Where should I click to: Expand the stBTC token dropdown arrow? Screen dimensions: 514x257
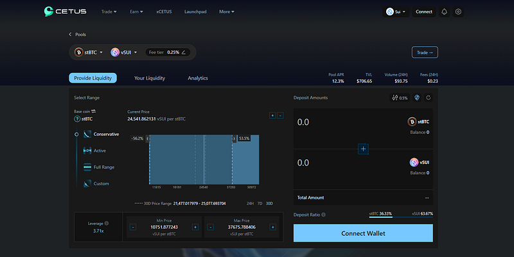coord(101,53)
